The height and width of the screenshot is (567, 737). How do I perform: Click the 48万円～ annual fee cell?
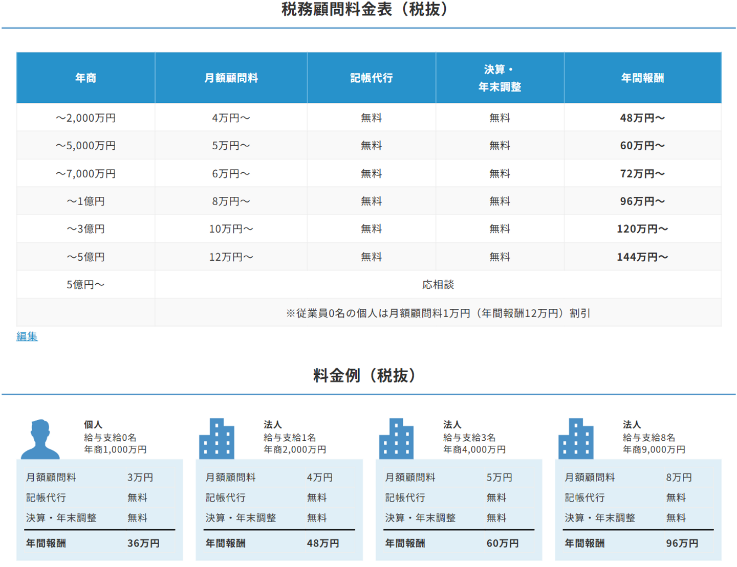(643, 118)
